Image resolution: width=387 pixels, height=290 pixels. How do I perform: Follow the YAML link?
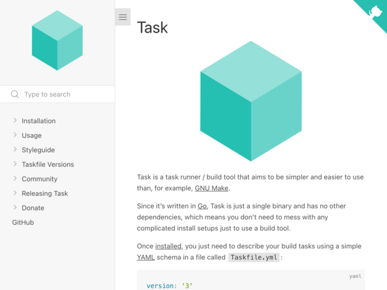(146, 257)
